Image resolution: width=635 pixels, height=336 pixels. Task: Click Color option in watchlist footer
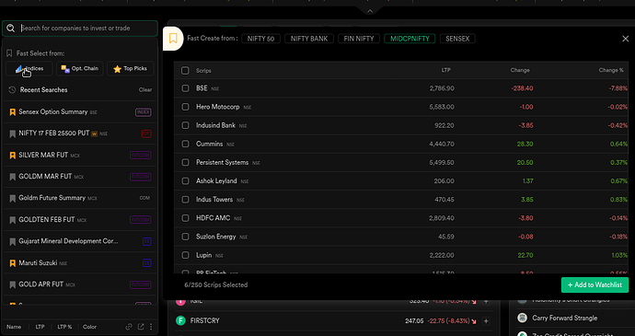(x=89, y=327)
